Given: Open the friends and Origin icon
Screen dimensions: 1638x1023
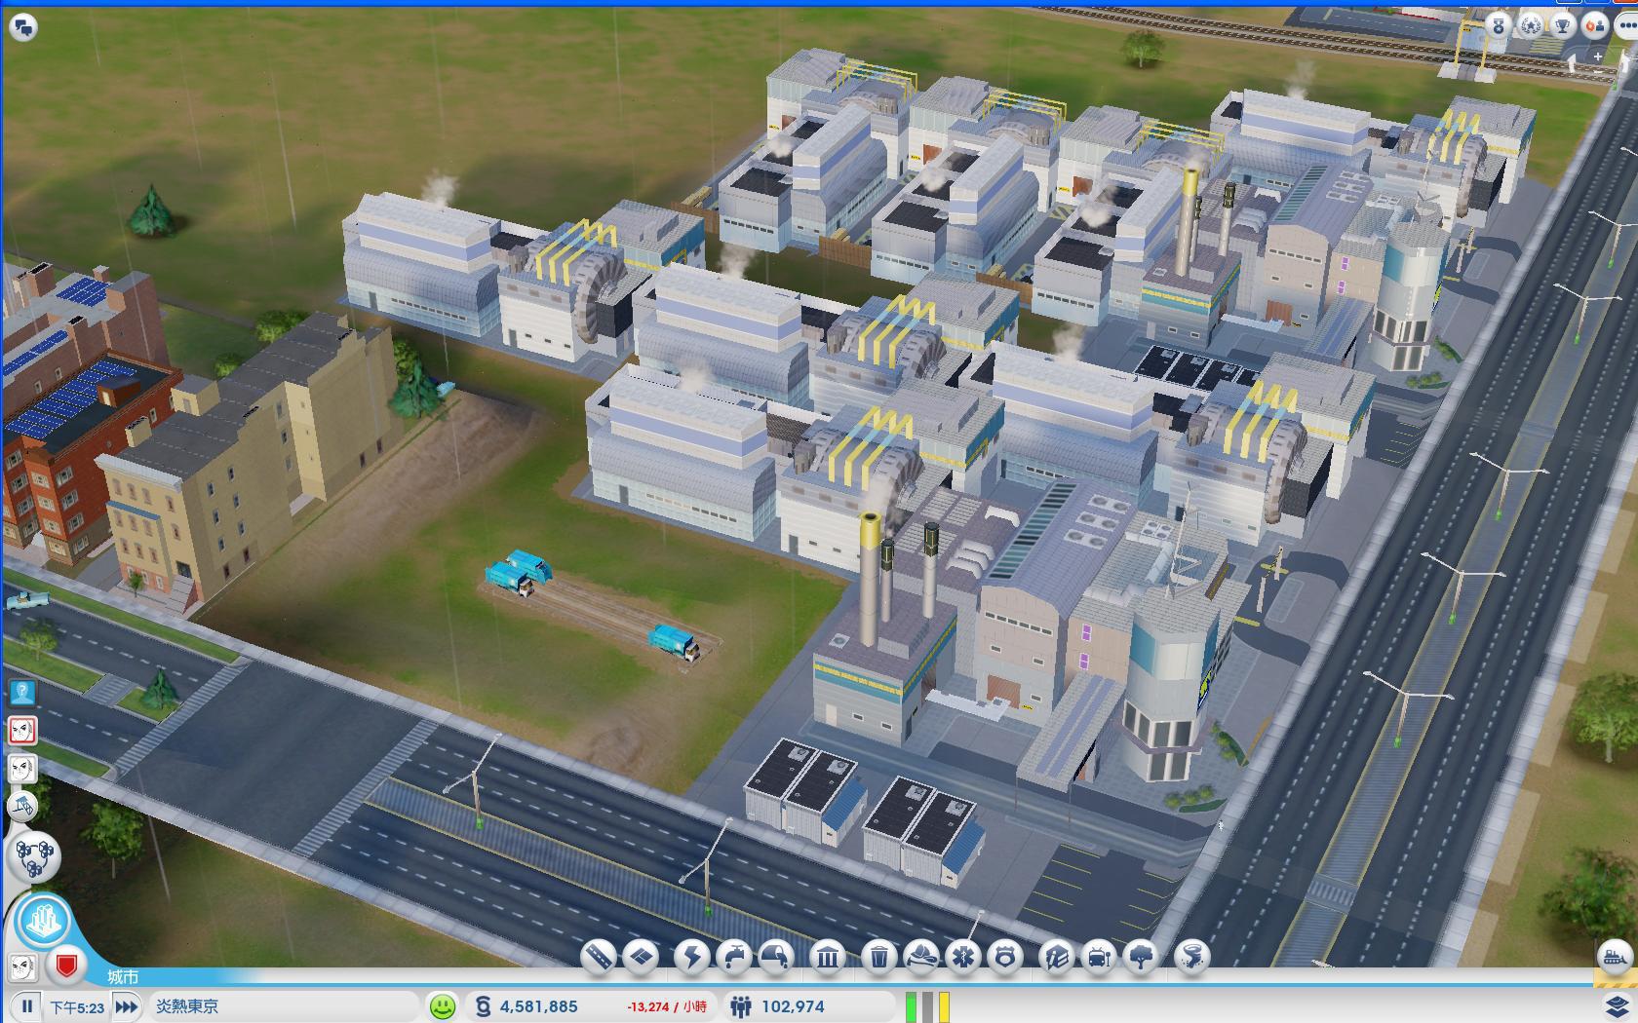Looking at the screenshot, I should (1595, 25).
